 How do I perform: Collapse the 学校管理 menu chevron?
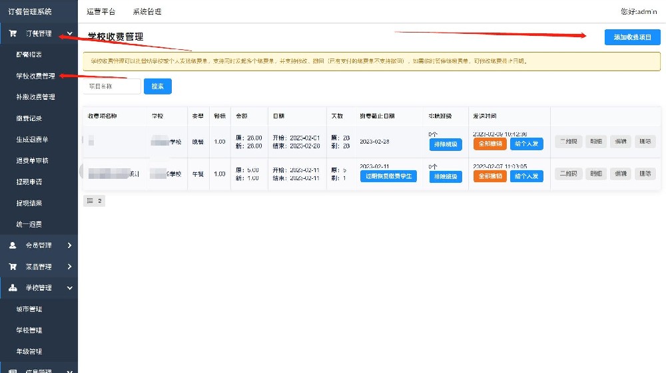[x=70, y=288]
